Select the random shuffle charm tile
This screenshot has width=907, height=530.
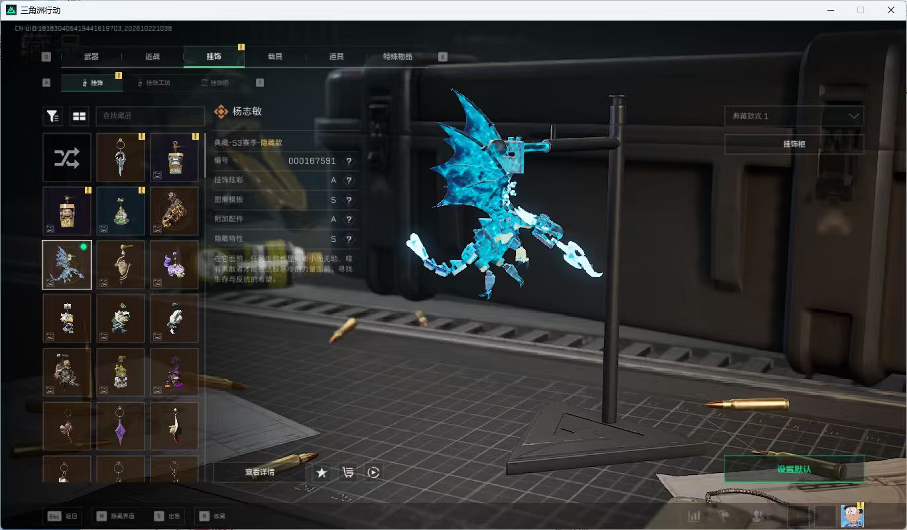click(x=67, y=157)
